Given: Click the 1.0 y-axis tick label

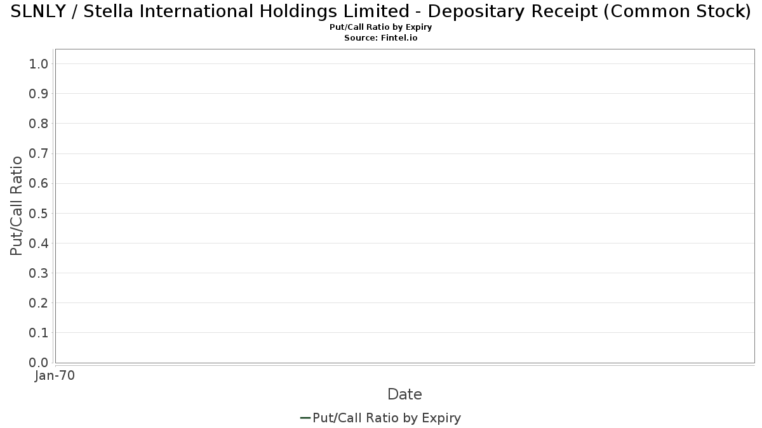Looking at the screenshot, I should (39, 64).
